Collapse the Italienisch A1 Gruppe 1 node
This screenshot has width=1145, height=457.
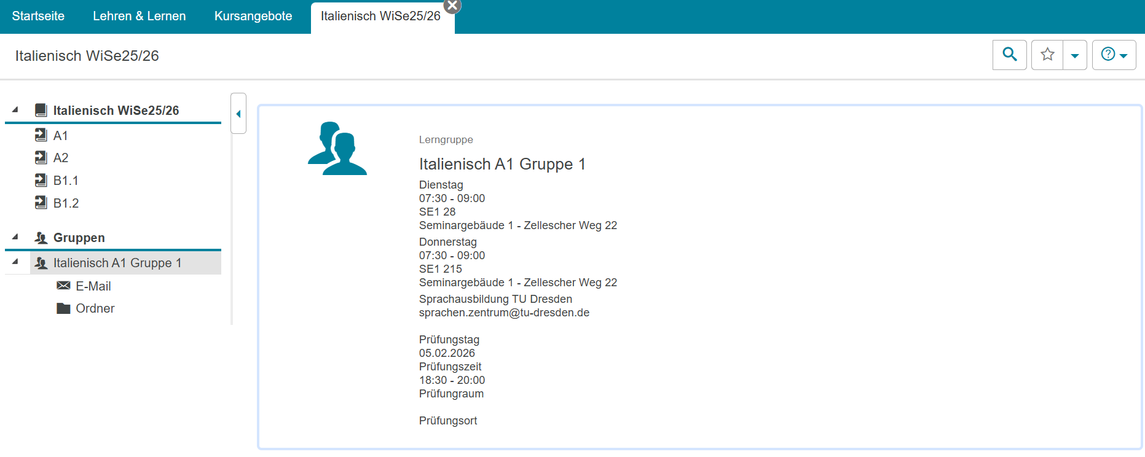click(15, 262)
